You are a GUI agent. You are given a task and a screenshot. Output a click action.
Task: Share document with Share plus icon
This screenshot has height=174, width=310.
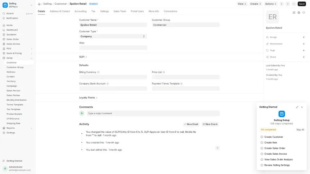[304, 57]
